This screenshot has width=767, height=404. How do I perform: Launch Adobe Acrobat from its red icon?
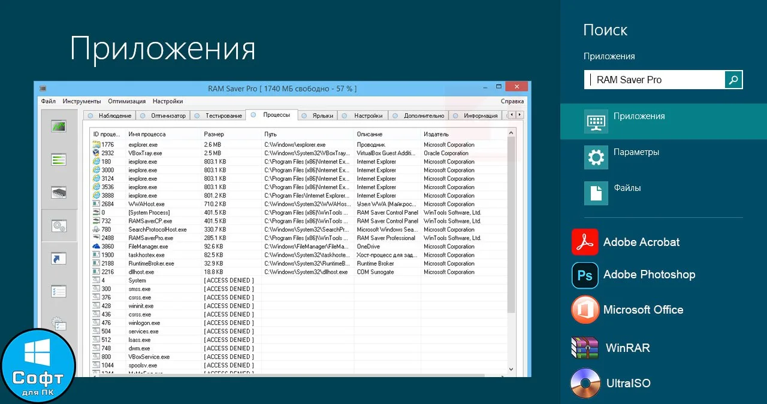[x=585, y=242]
